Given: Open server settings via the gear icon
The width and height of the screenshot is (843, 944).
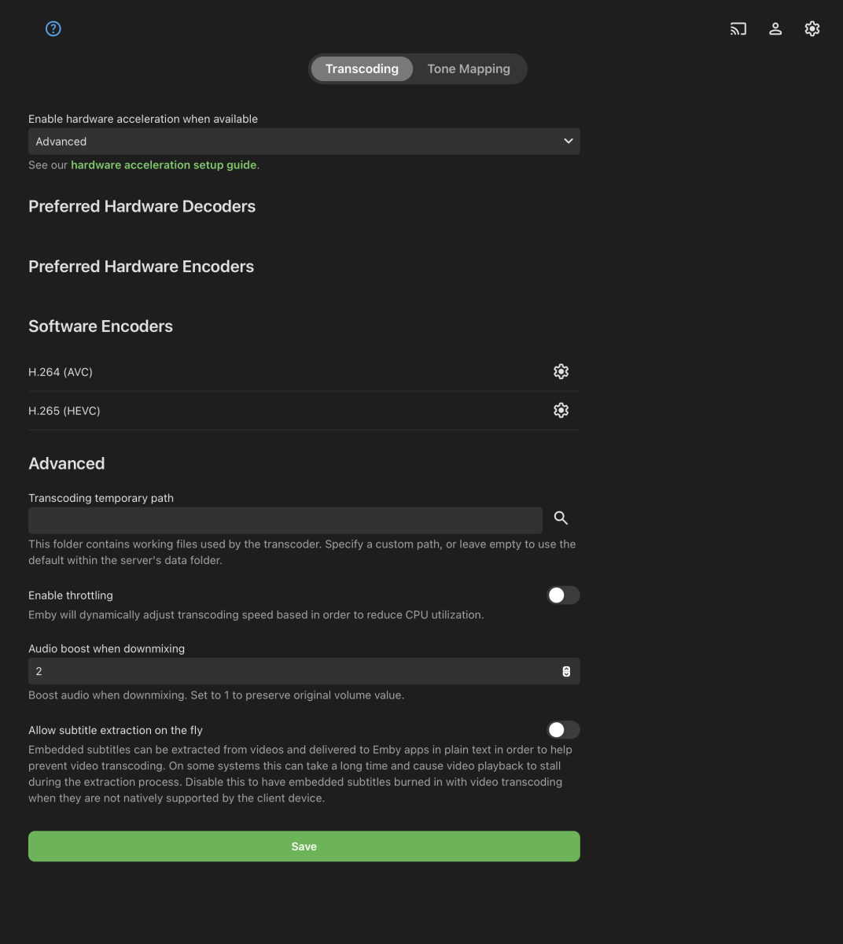Looking at the screenshot, I should [x=812, y=28].
